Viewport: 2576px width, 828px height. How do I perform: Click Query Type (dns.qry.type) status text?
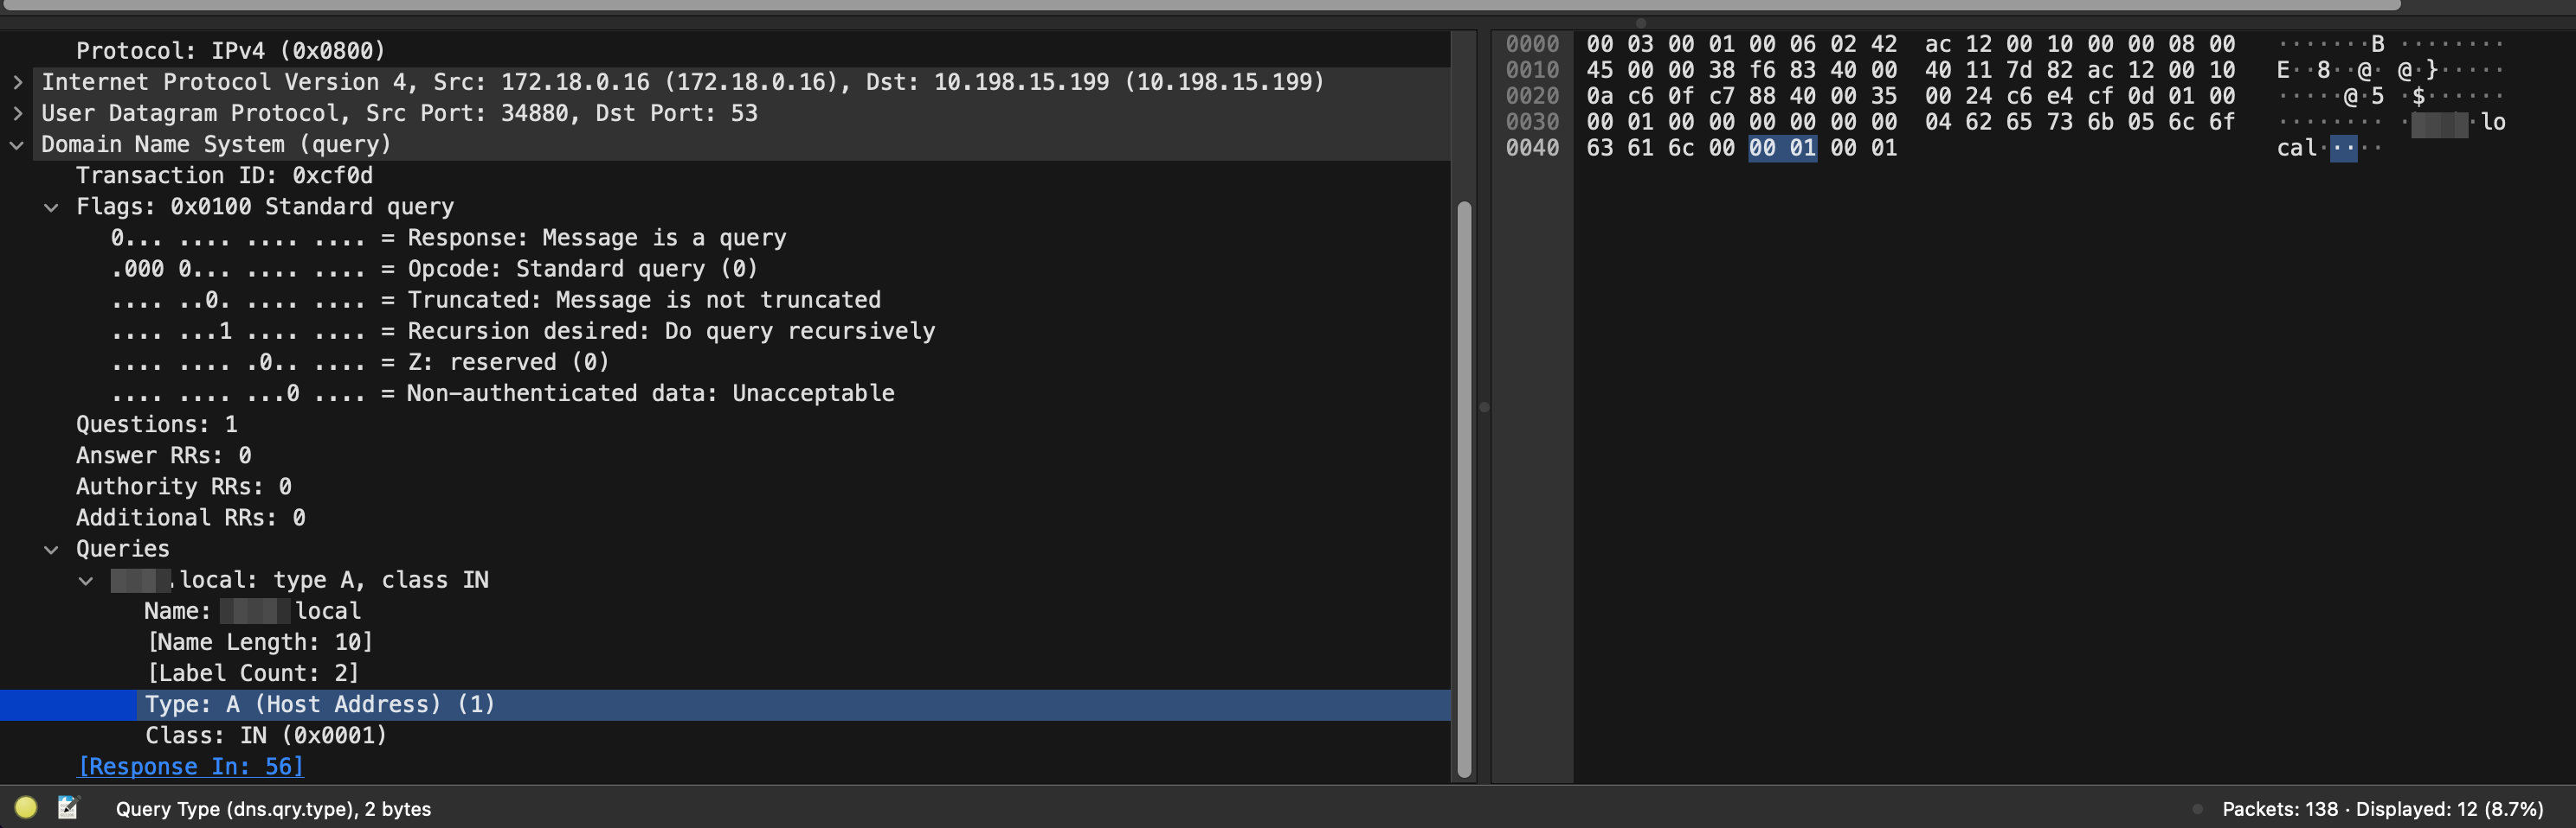tap(273, 809)
